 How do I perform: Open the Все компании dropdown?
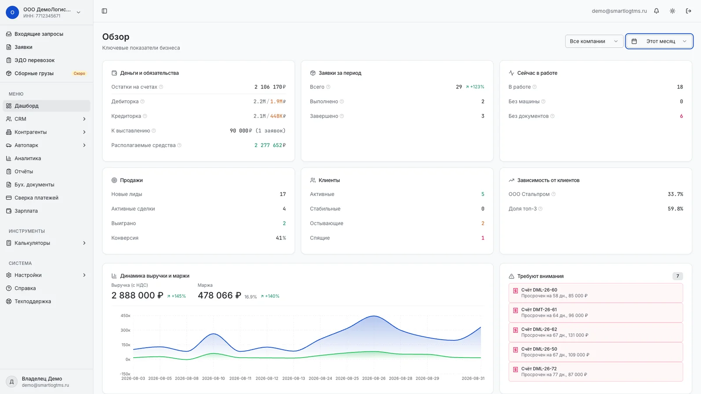[594, 41]
